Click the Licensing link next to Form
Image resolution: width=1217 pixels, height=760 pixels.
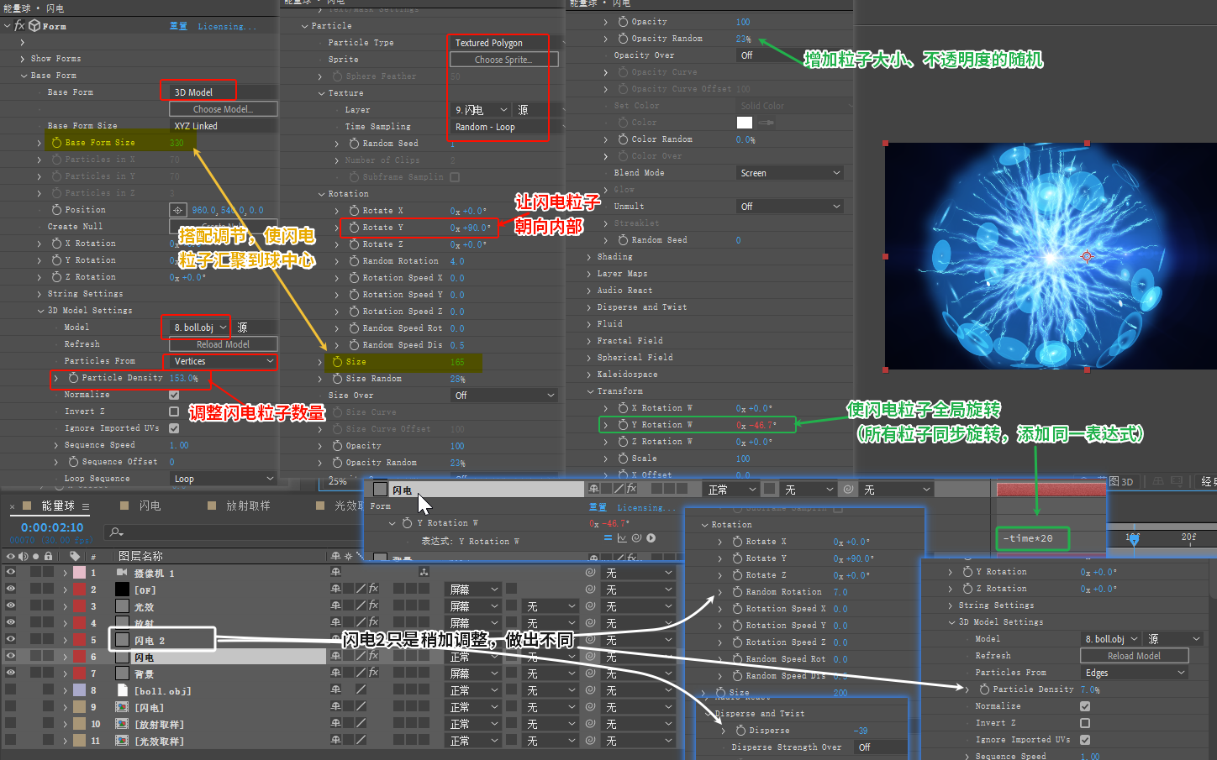[227, 26]
